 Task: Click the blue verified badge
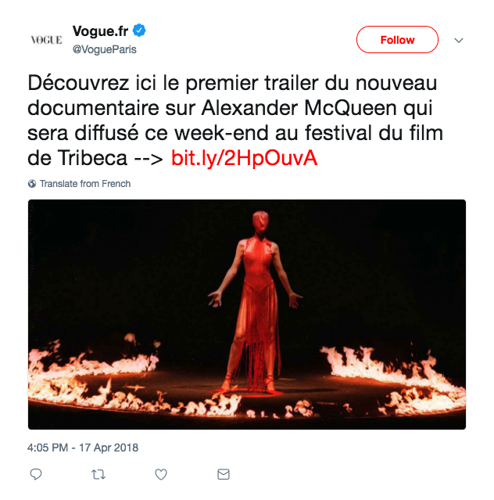[x=139, y=31]
